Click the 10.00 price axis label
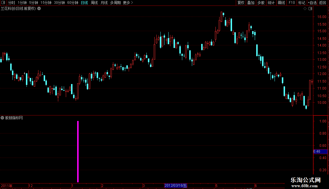This screenshot has height=189, width=329. click(322, 103)
